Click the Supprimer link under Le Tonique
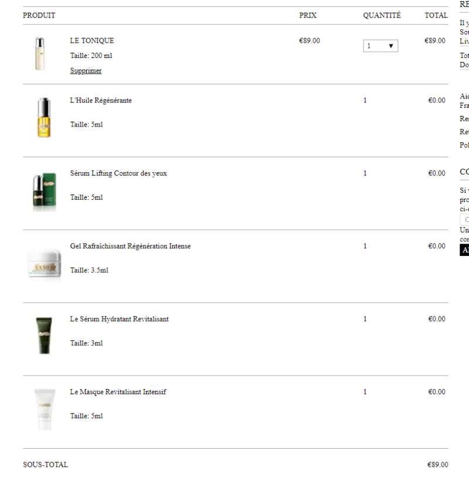469x478 pixels. click(86, 71)
